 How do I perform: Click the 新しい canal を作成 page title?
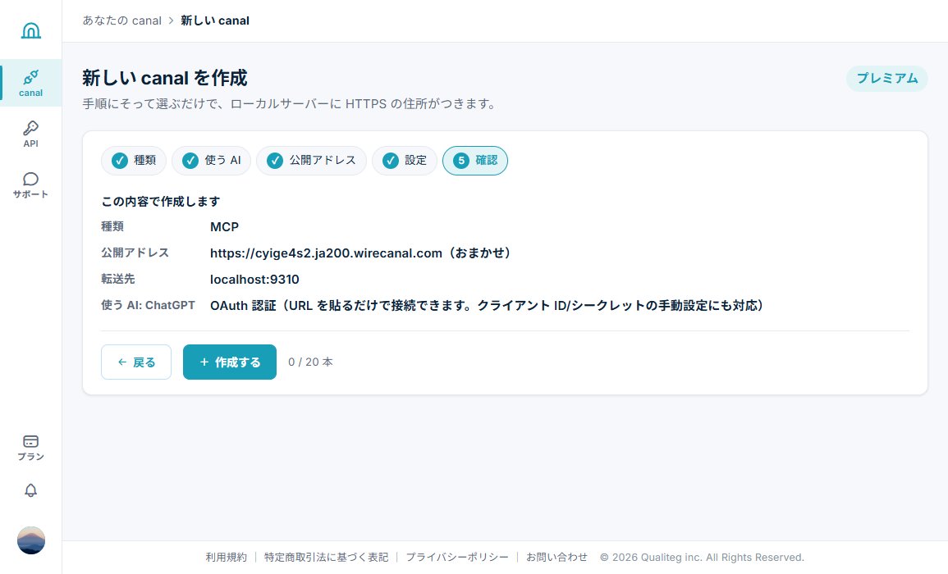[164, 78]
